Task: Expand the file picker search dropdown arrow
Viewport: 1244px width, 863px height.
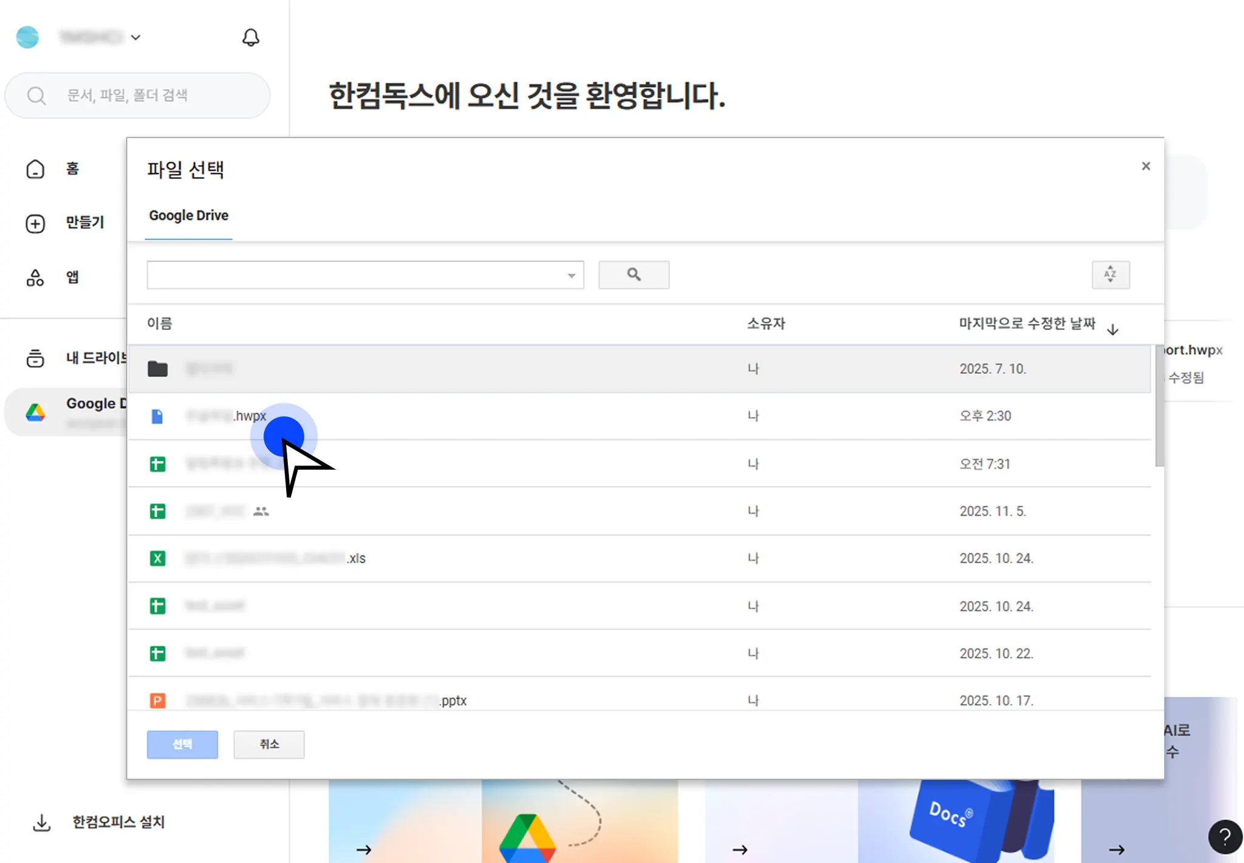Action: (571, 276)
